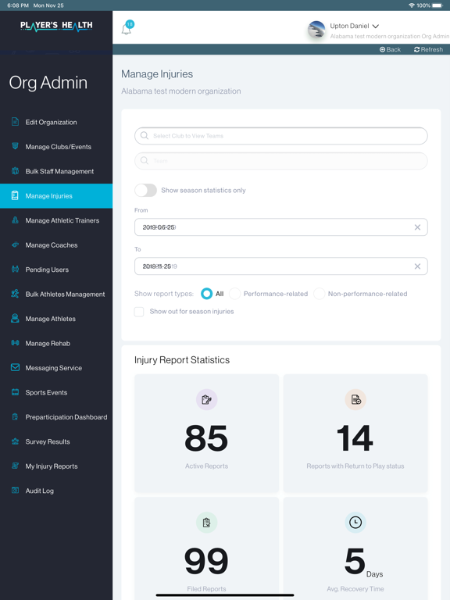Click the My Injury Reports icon
The width and height of the screenshot is (450, 600).
click(x=15, y=466)
